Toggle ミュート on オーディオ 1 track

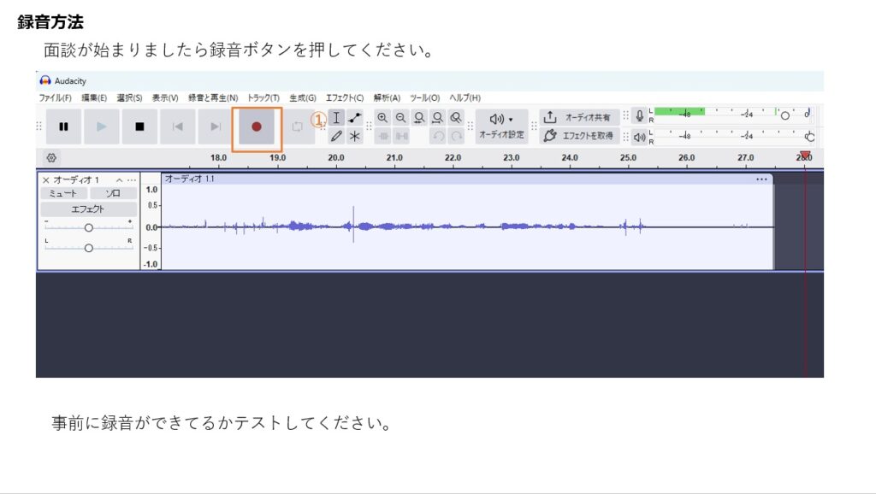coord(63,194)
